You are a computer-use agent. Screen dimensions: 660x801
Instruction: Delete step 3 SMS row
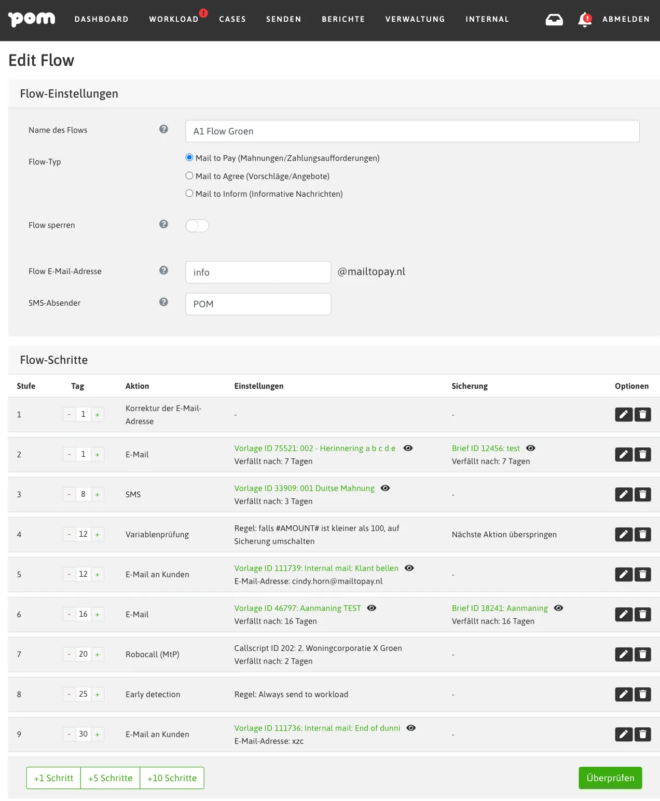point(642,494)
